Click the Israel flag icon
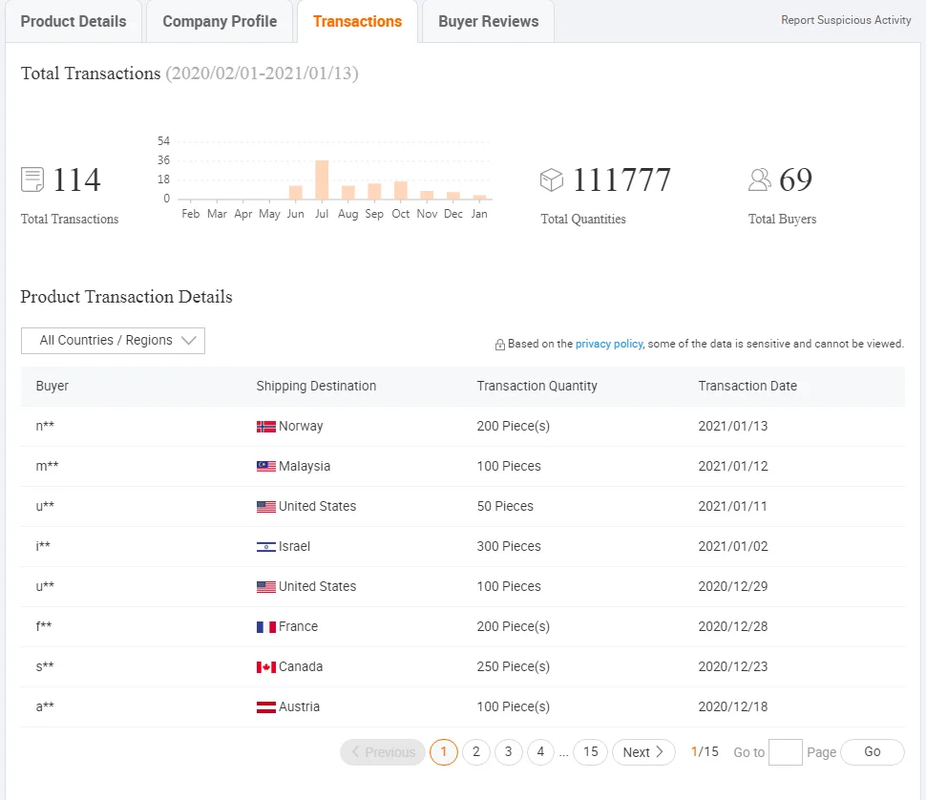926x800 pixels. [x=266, y=547]
